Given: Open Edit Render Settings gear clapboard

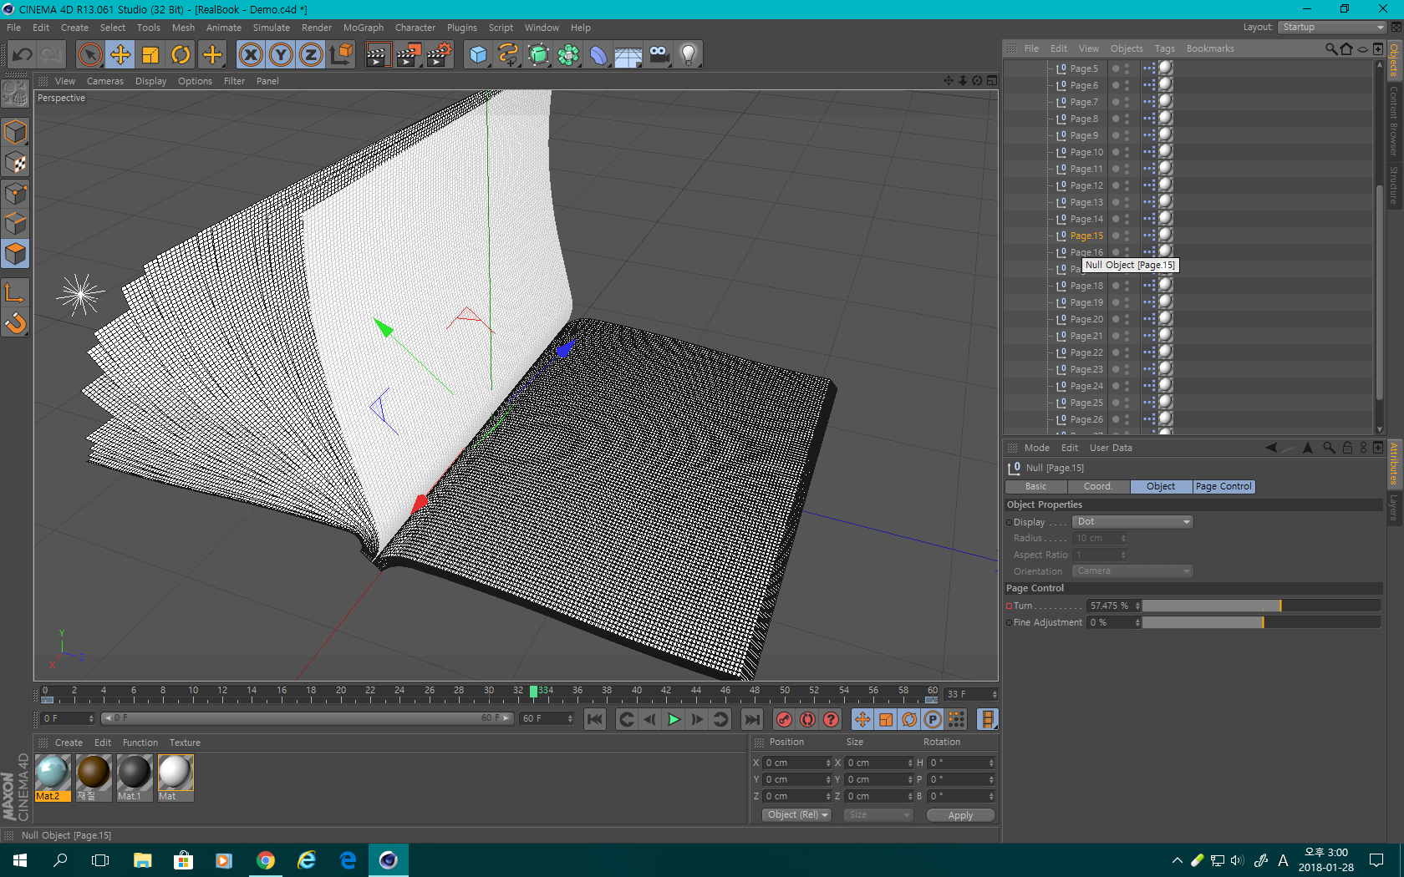Looking at the screenshot, I should (440, 55).
